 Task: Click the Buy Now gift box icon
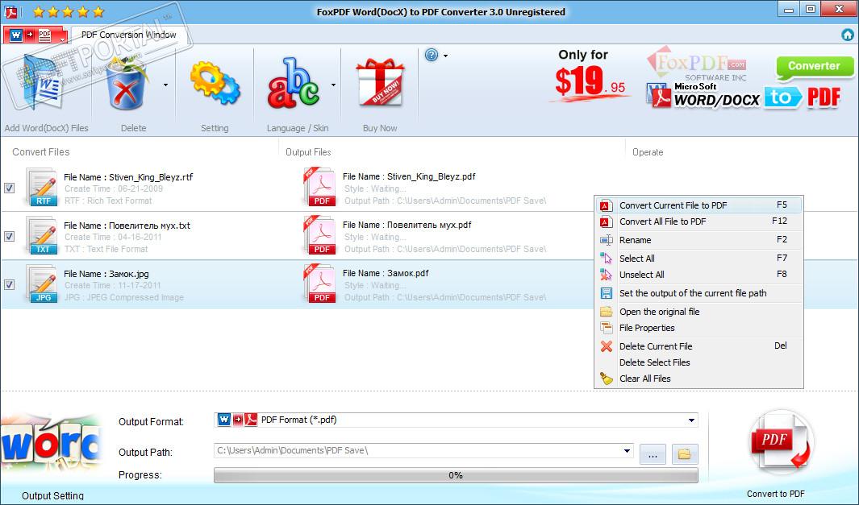point(380,82)
